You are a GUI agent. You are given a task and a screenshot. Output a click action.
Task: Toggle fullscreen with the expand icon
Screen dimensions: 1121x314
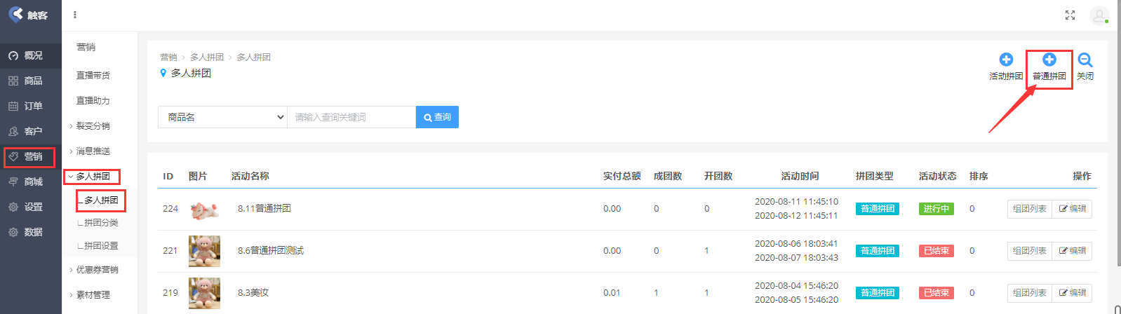coord(1070,15)
